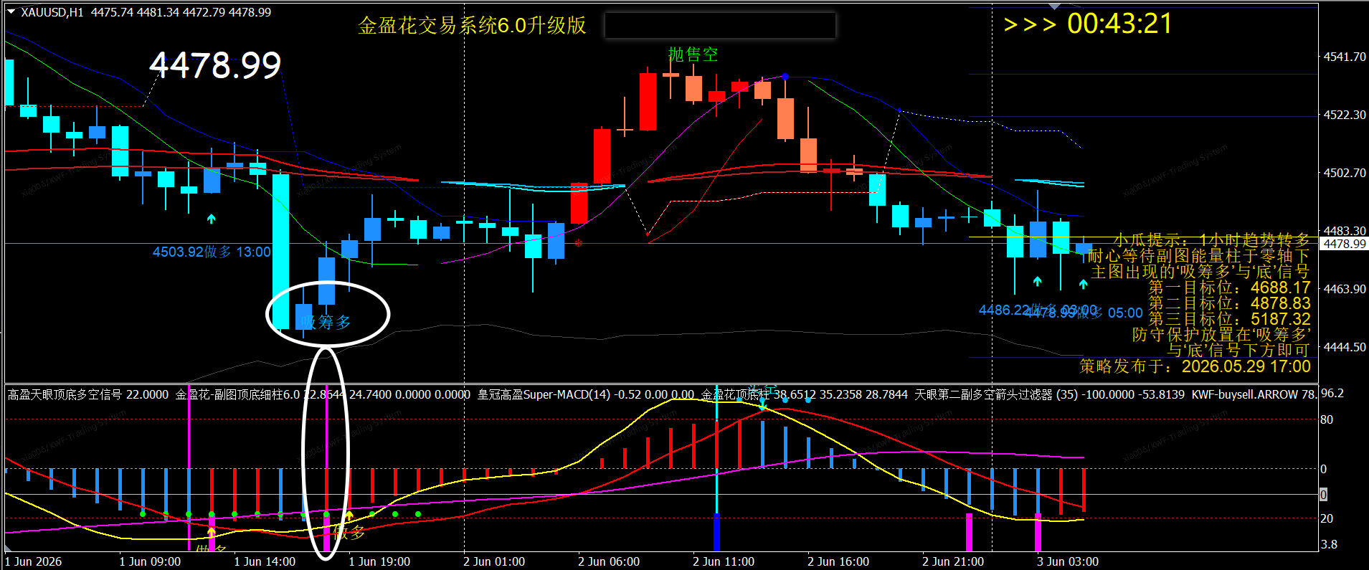This screenshot has width=1369, height=570.
Task: Select the 耐心等待副图能量柱于零轴下 line
Action: point(1199,256)
